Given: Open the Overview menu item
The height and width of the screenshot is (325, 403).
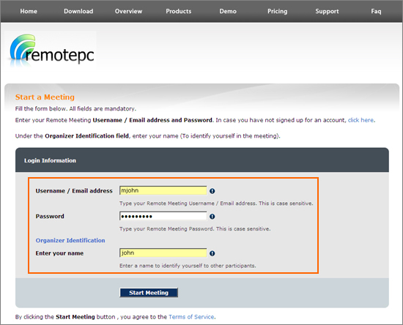Looking at the screenshot, I should click(x=128, y=11).
